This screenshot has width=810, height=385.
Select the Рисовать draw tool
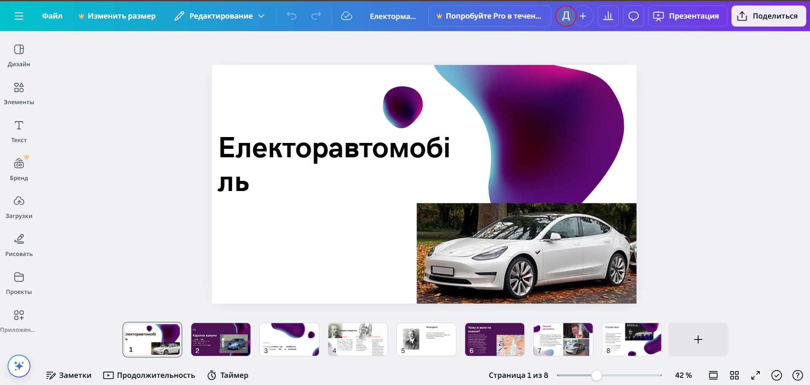19,245
